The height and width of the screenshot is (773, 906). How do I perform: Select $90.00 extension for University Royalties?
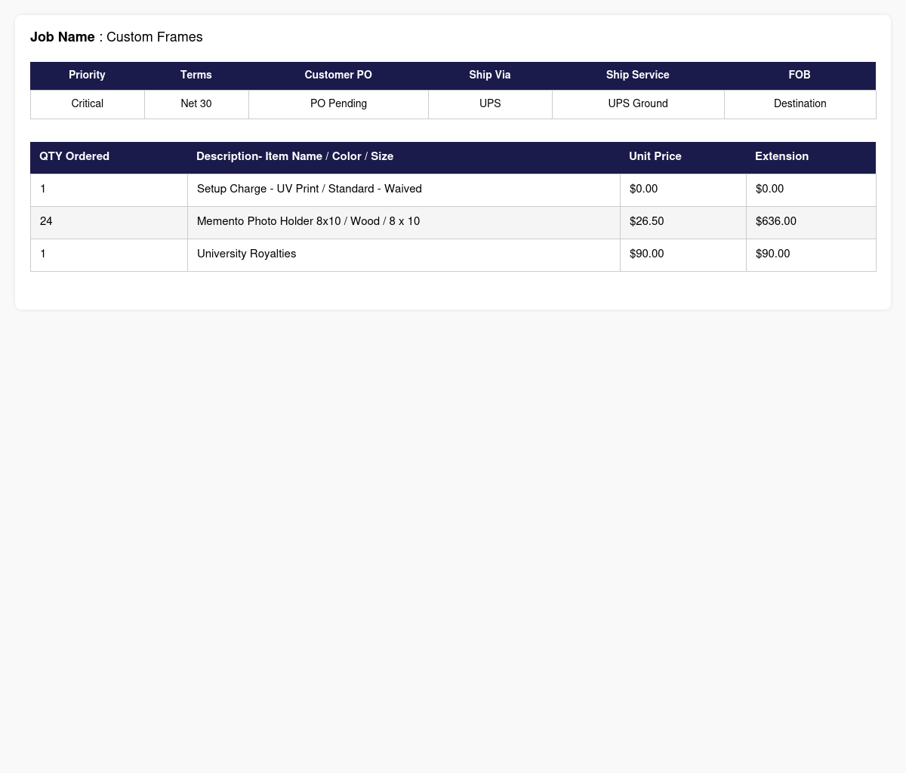point(811,254)
